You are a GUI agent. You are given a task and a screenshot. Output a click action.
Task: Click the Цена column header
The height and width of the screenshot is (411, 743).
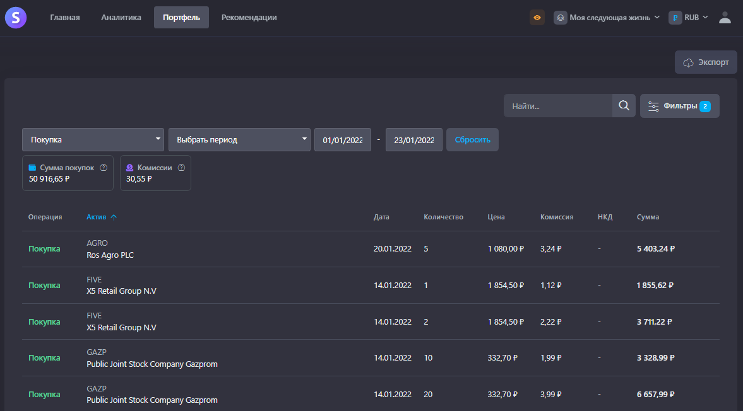tap(496, 217)
